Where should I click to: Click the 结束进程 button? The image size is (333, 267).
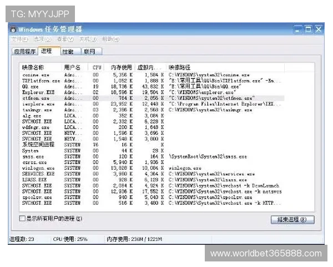click(x=292, y=220)
